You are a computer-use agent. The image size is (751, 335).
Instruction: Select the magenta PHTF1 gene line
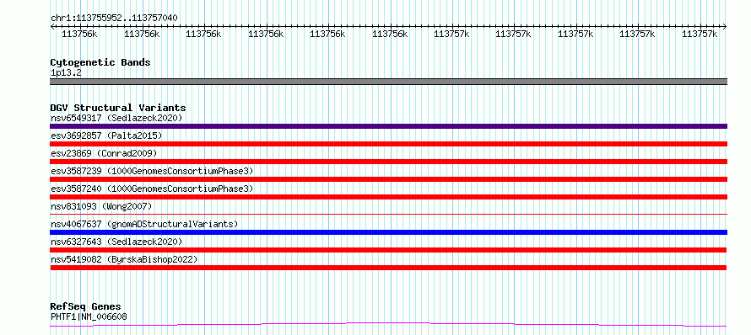tap(388, 325)
